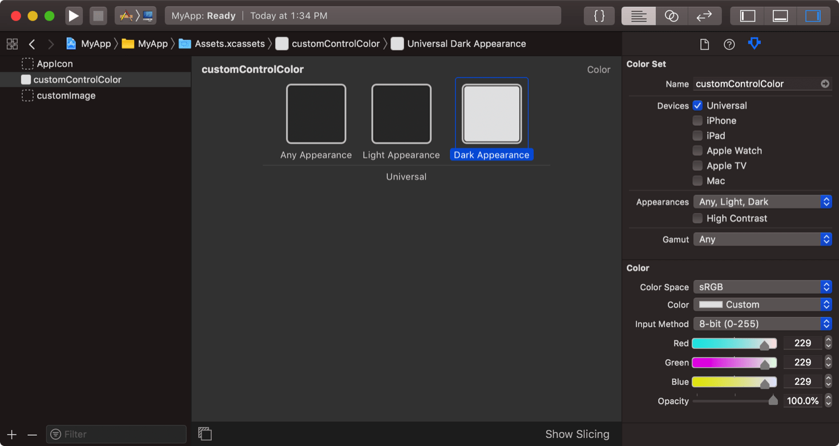Open the Gamut dropdown menu
Screen dimensions: 839x446
[763, 239]
